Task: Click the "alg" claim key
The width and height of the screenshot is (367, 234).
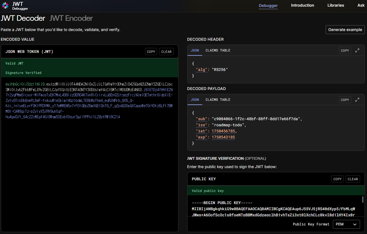Action: click(202, 70)
